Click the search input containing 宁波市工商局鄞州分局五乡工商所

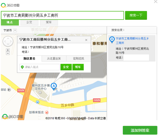[x=62, y=15]
